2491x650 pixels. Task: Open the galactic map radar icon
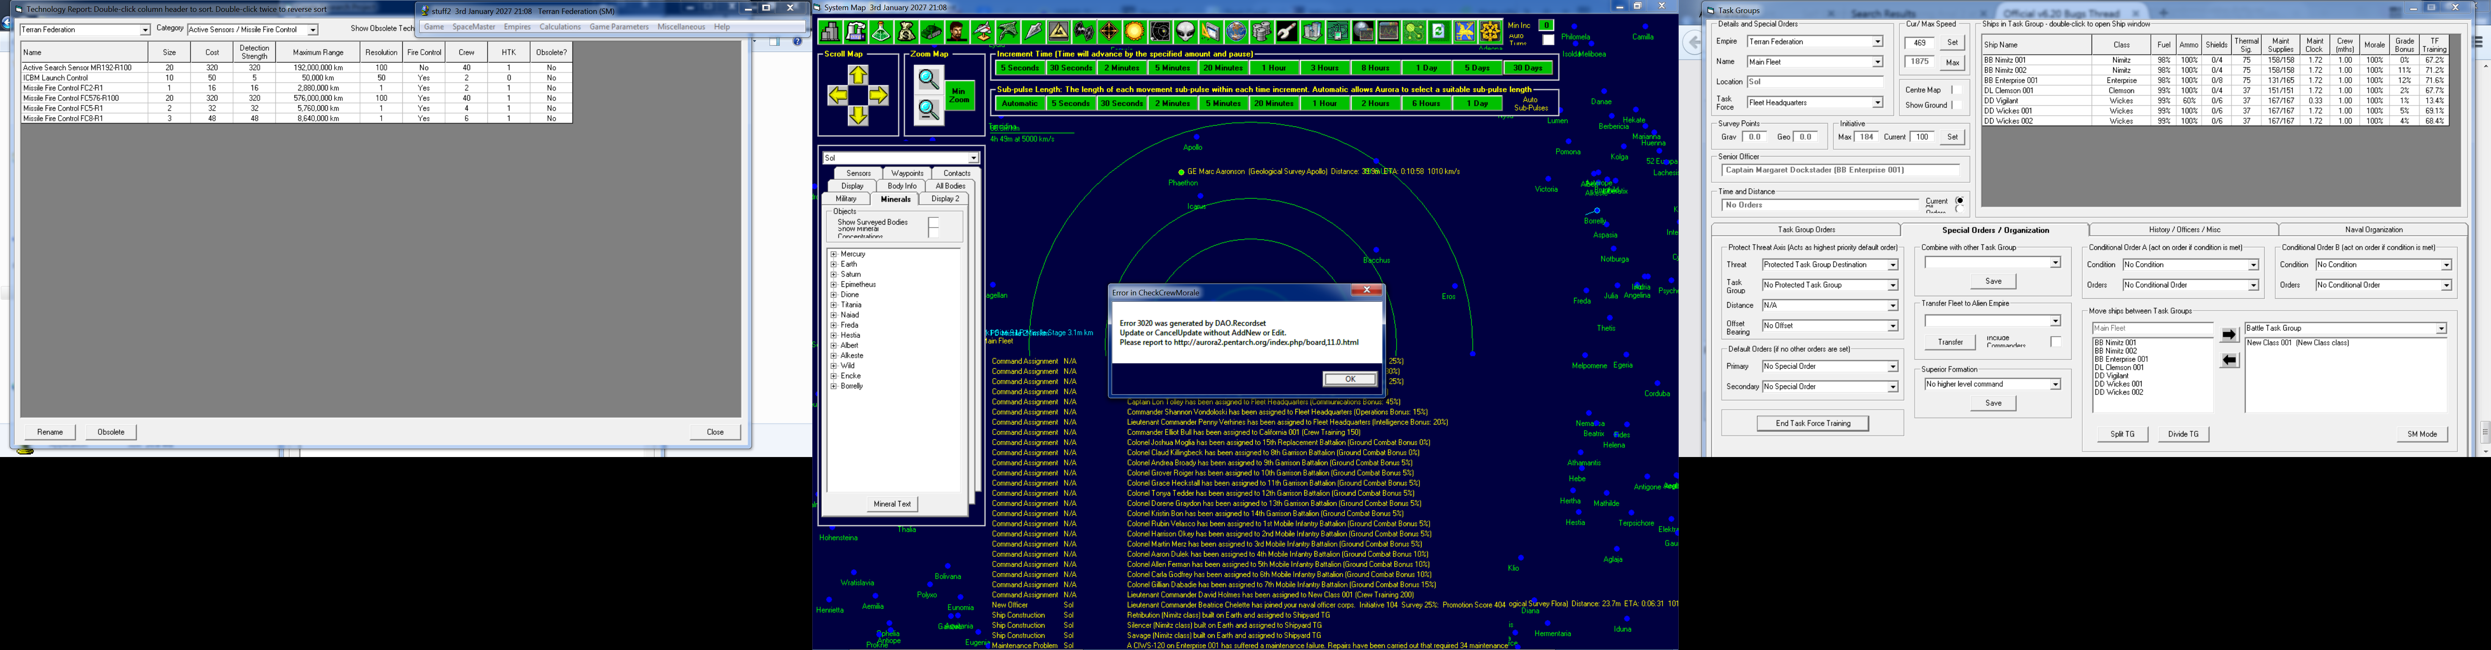1160,32
